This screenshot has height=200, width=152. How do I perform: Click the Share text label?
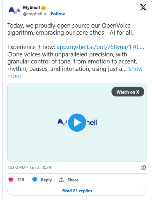(x=73, y=180)
